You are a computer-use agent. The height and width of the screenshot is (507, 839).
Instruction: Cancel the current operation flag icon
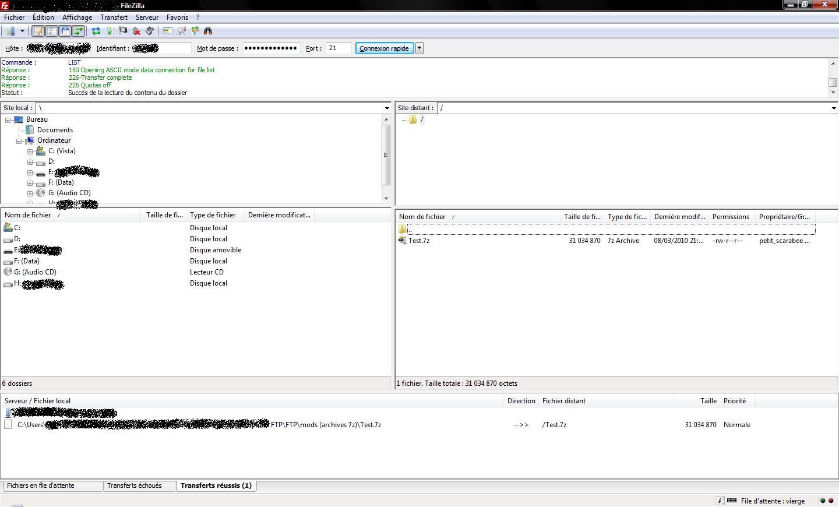point(123,31)
